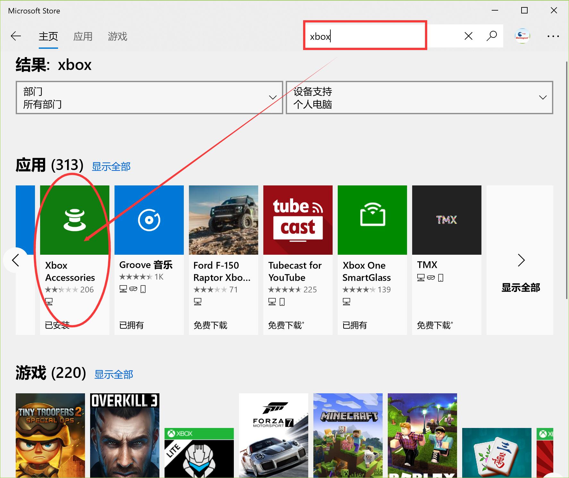Image resolution: width=569 pixels, height=478 pixels.
Task: Open the Groove 音乐 app tile
Action: (x=149, y=260)
